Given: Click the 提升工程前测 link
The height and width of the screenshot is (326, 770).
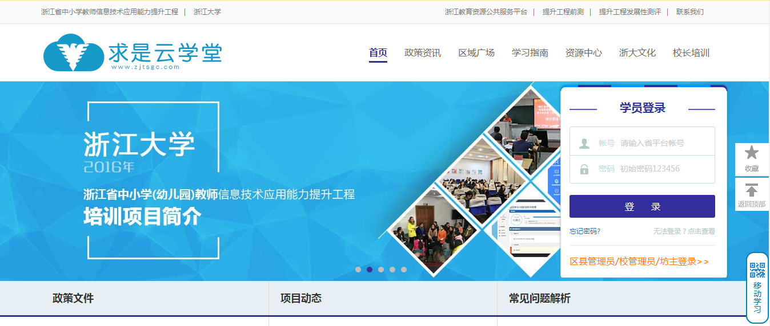Looking at the screenshot, I should [563, 11].
